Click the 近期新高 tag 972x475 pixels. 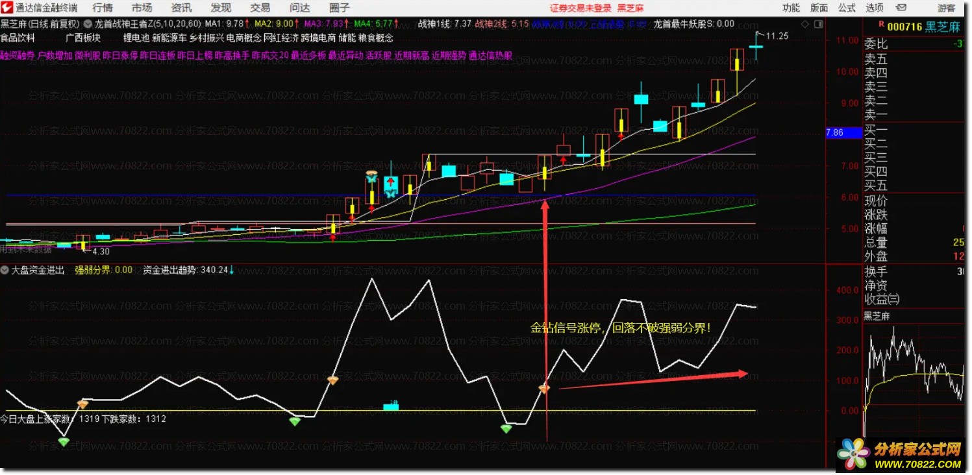[x=412, y=56]
